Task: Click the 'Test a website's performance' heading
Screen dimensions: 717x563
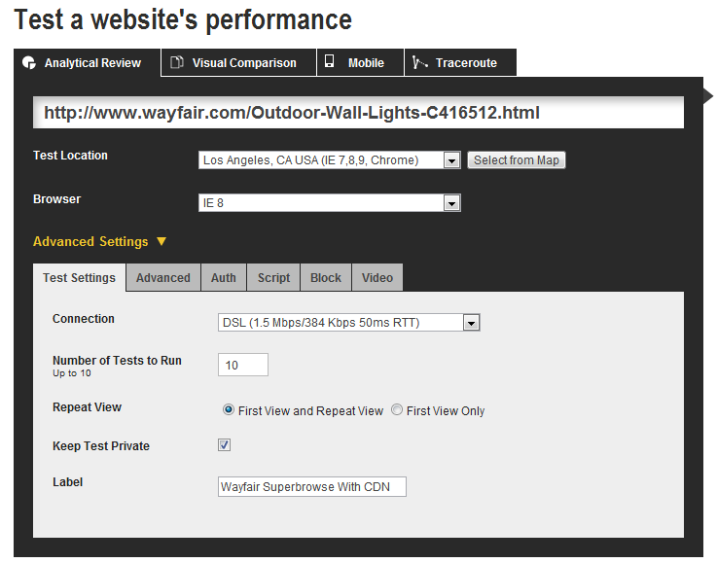Action: click(x=183, y=21)
